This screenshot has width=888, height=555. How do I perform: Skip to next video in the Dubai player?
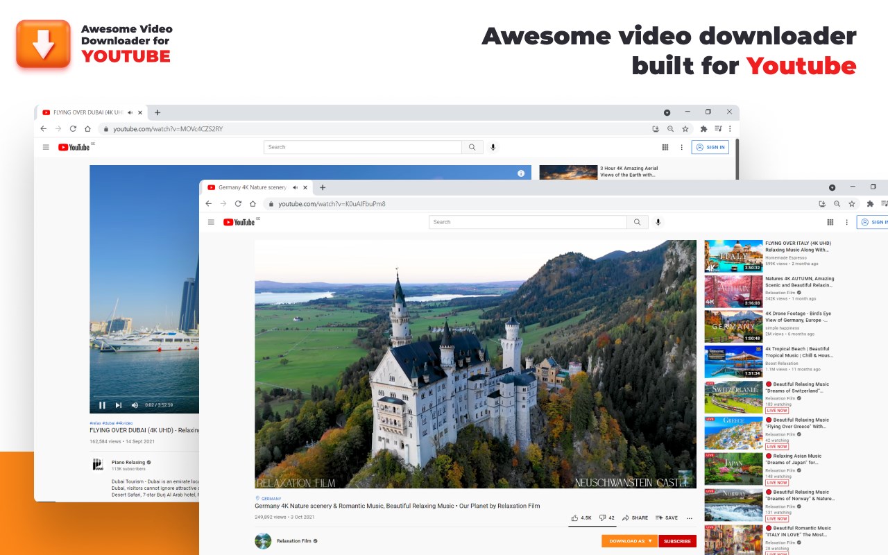pyautogui.click(x=119, y=405)
